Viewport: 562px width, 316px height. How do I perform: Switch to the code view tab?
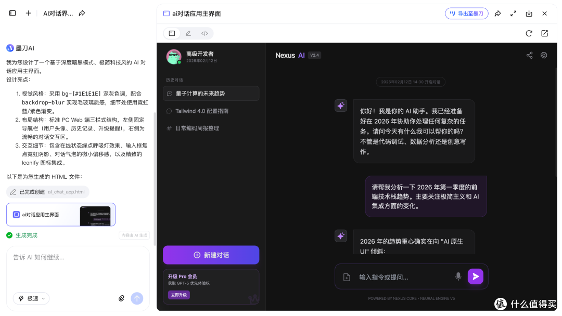tap(205, 33)
